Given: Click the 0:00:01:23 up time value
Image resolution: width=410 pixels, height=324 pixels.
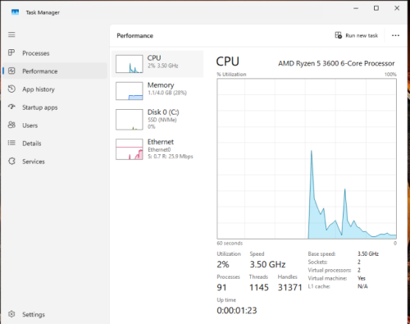Looking at the screenshot, I should (x=237, y=310).
